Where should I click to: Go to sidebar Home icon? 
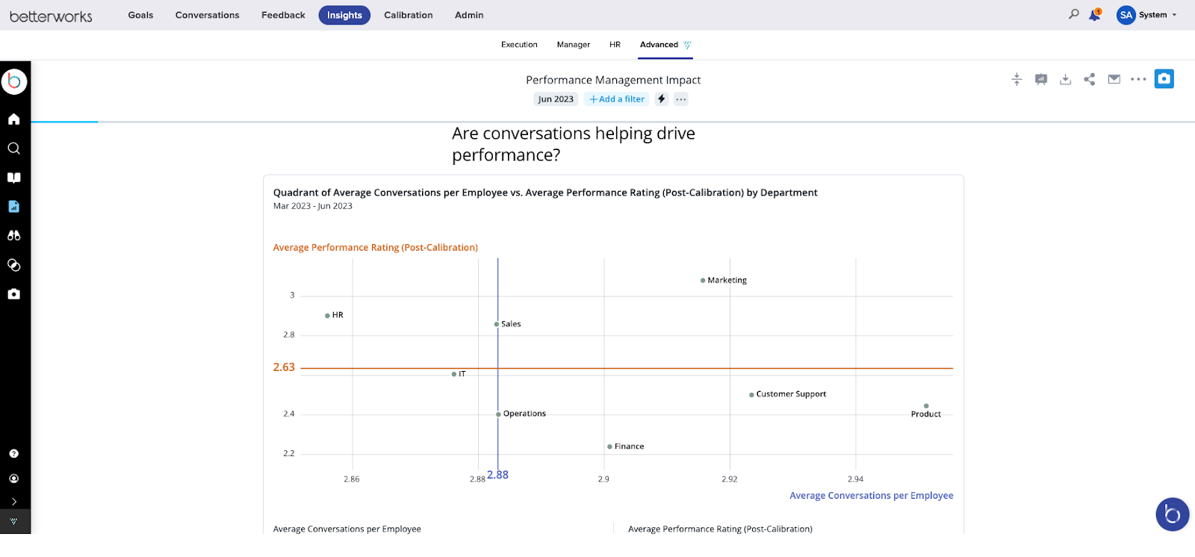click(x=13, y=119)
